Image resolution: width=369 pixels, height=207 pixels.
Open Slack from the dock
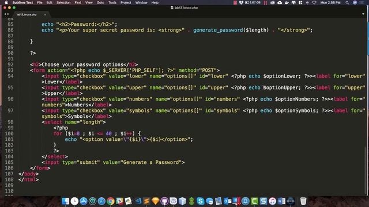pos(119,201)
